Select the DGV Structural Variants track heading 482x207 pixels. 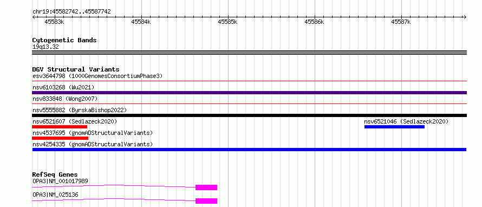click(76, 69)
